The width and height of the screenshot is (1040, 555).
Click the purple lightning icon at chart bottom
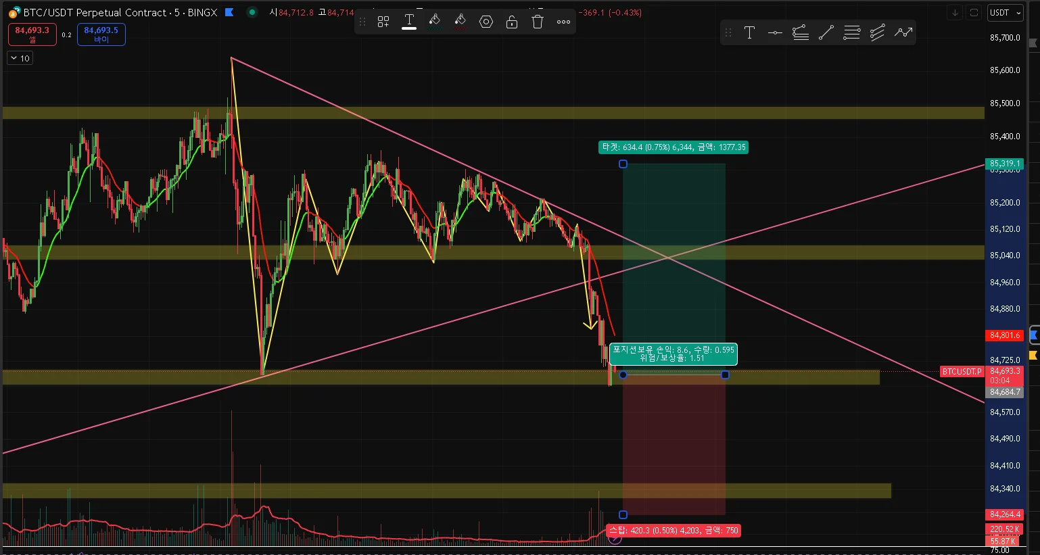[x=615, y=539]
